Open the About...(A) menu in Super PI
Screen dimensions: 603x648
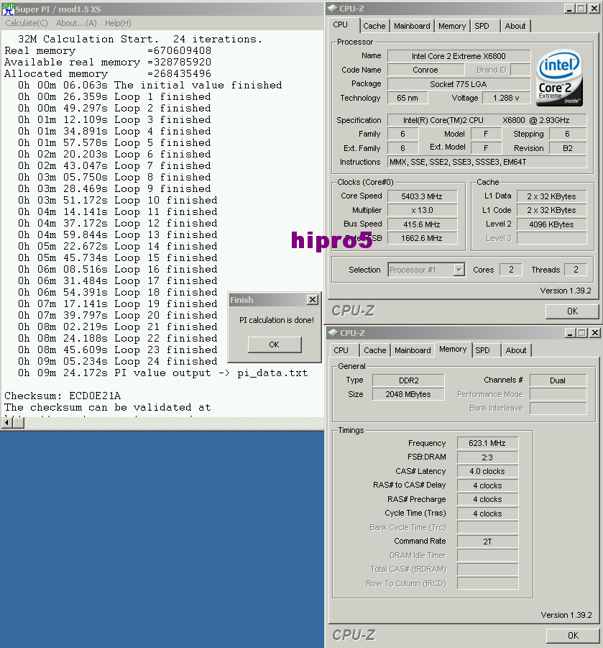click(76, 23)
